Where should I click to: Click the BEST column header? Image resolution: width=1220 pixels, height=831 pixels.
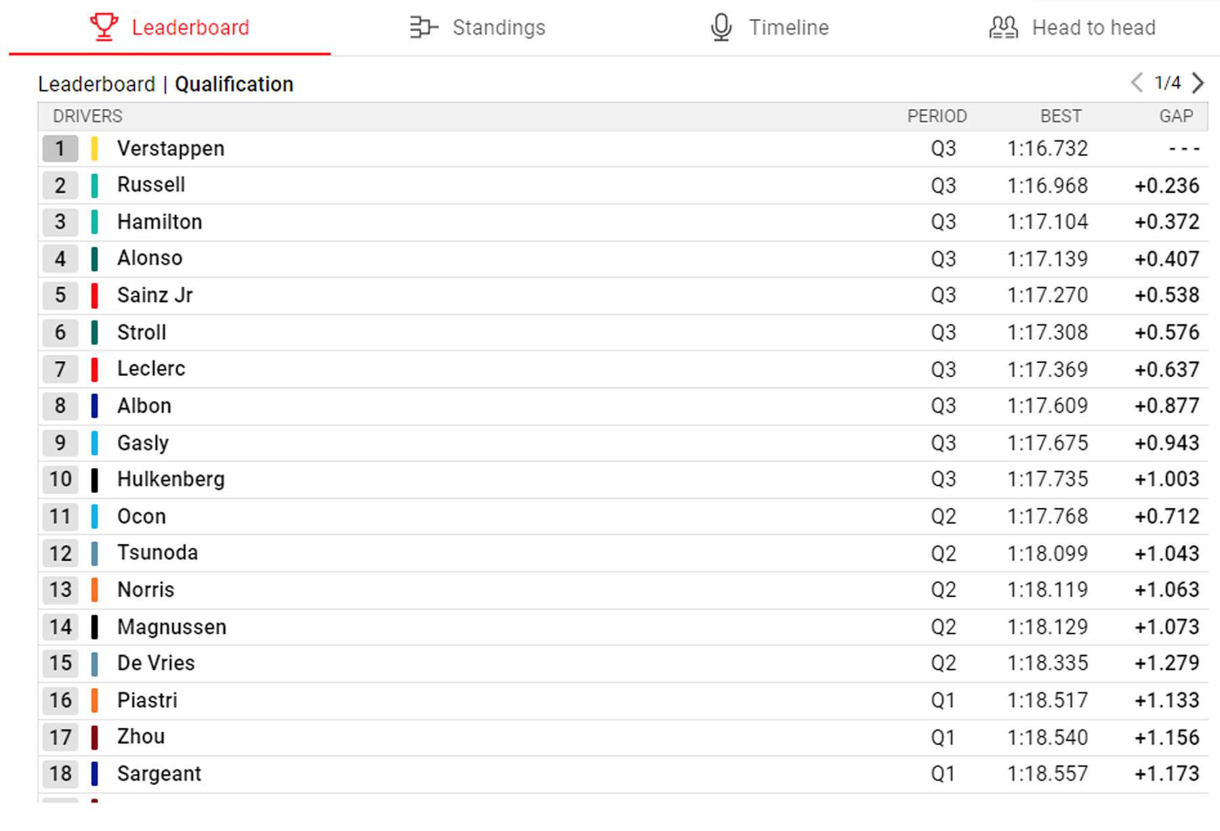coord(1061,116)
